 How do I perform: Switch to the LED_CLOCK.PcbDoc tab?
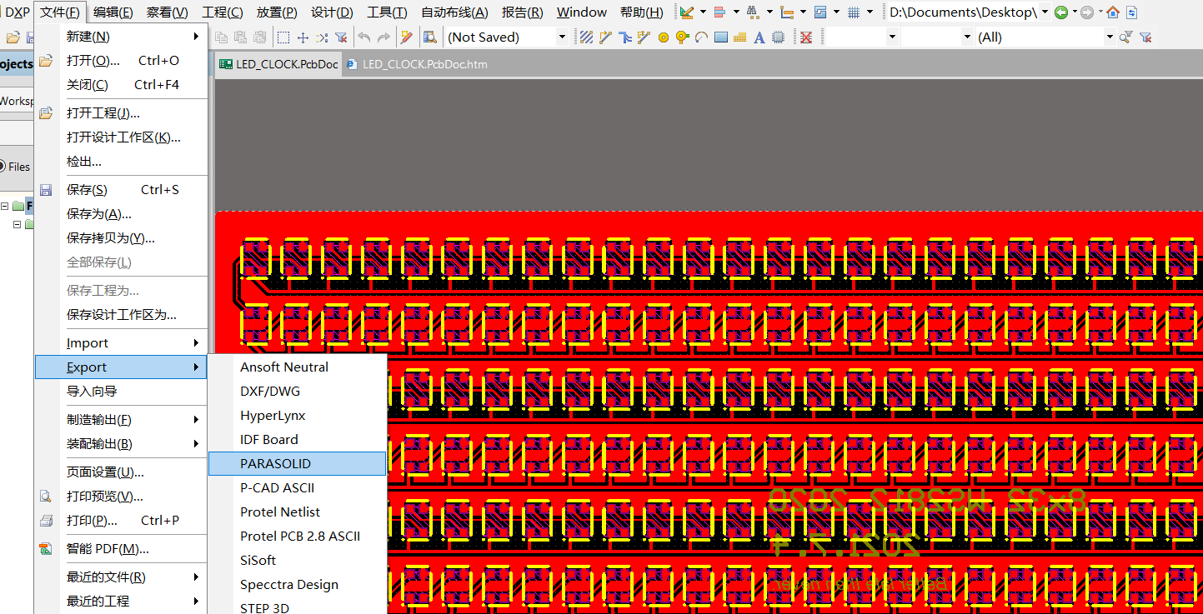pos(278,64)
